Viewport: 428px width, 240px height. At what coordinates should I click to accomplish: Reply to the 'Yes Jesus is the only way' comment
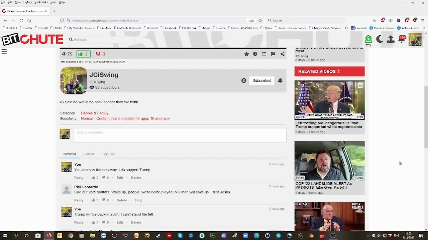(79, 178)
